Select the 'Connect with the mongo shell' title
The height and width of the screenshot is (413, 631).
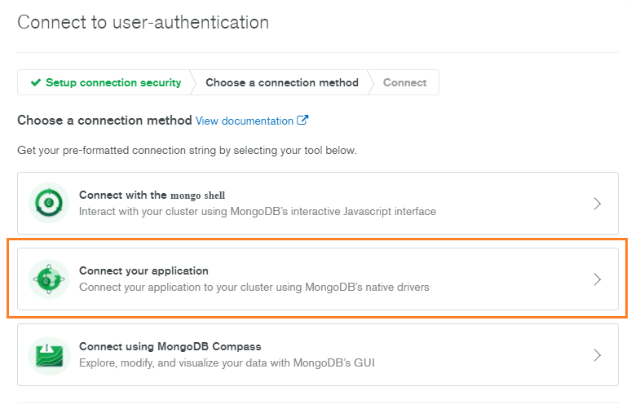(x=152, y=195)
